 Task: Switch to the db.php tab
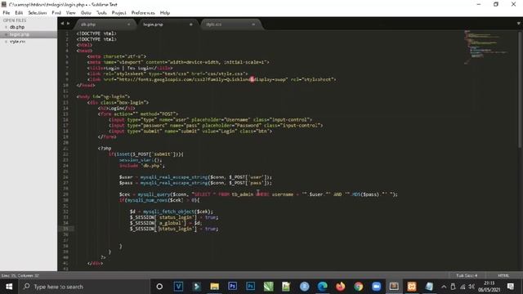click(x=105, y=24)
